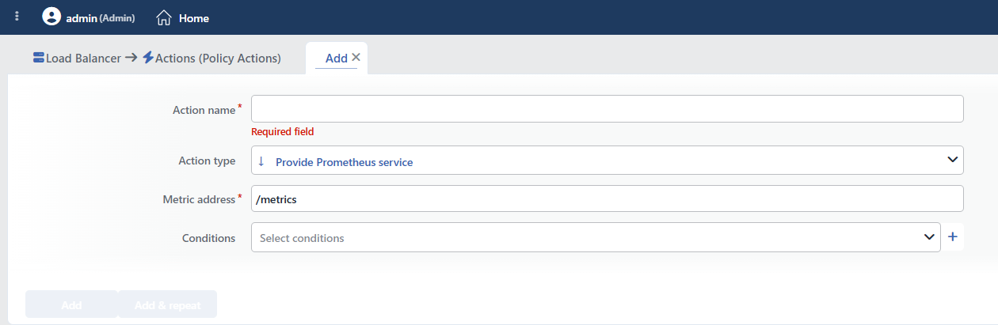Click the Action type label
The width and height of the screenshot is (998, 325).
click(x=207, y=161)
